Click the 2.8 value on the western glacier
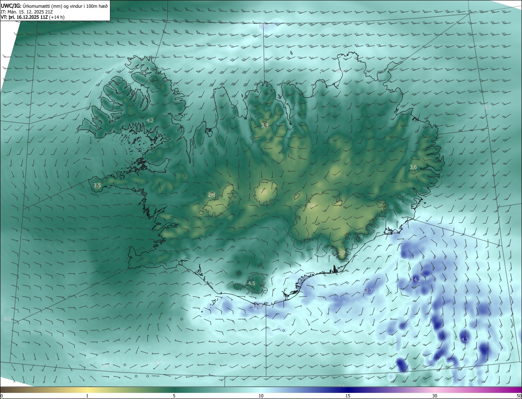Image resolution: width=522 pixels, height=399 pixels. (212, 195)
